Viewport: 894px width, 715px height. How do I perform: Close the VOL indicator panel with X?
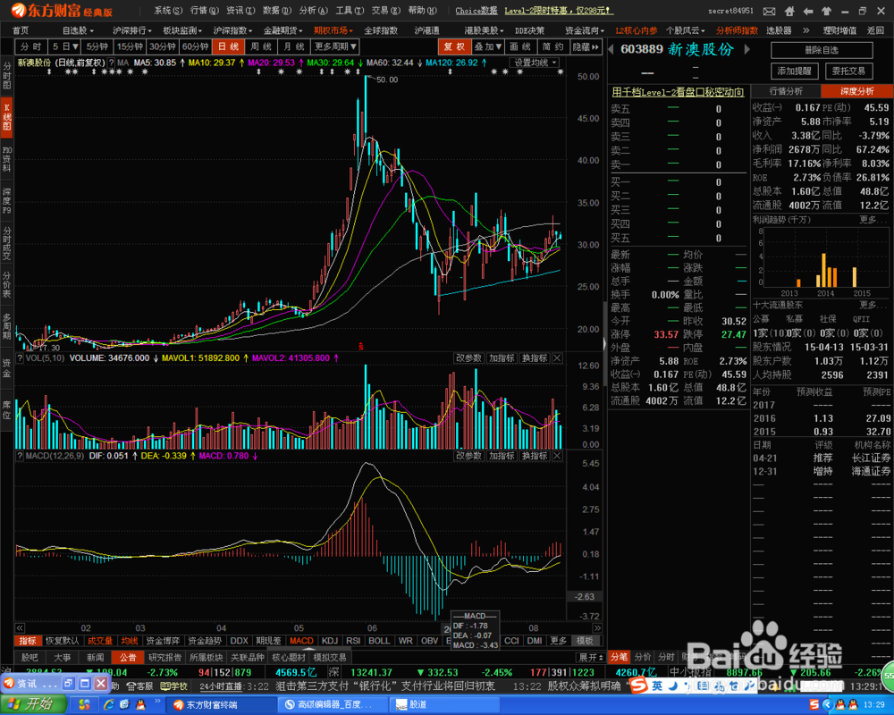[557, 358]
